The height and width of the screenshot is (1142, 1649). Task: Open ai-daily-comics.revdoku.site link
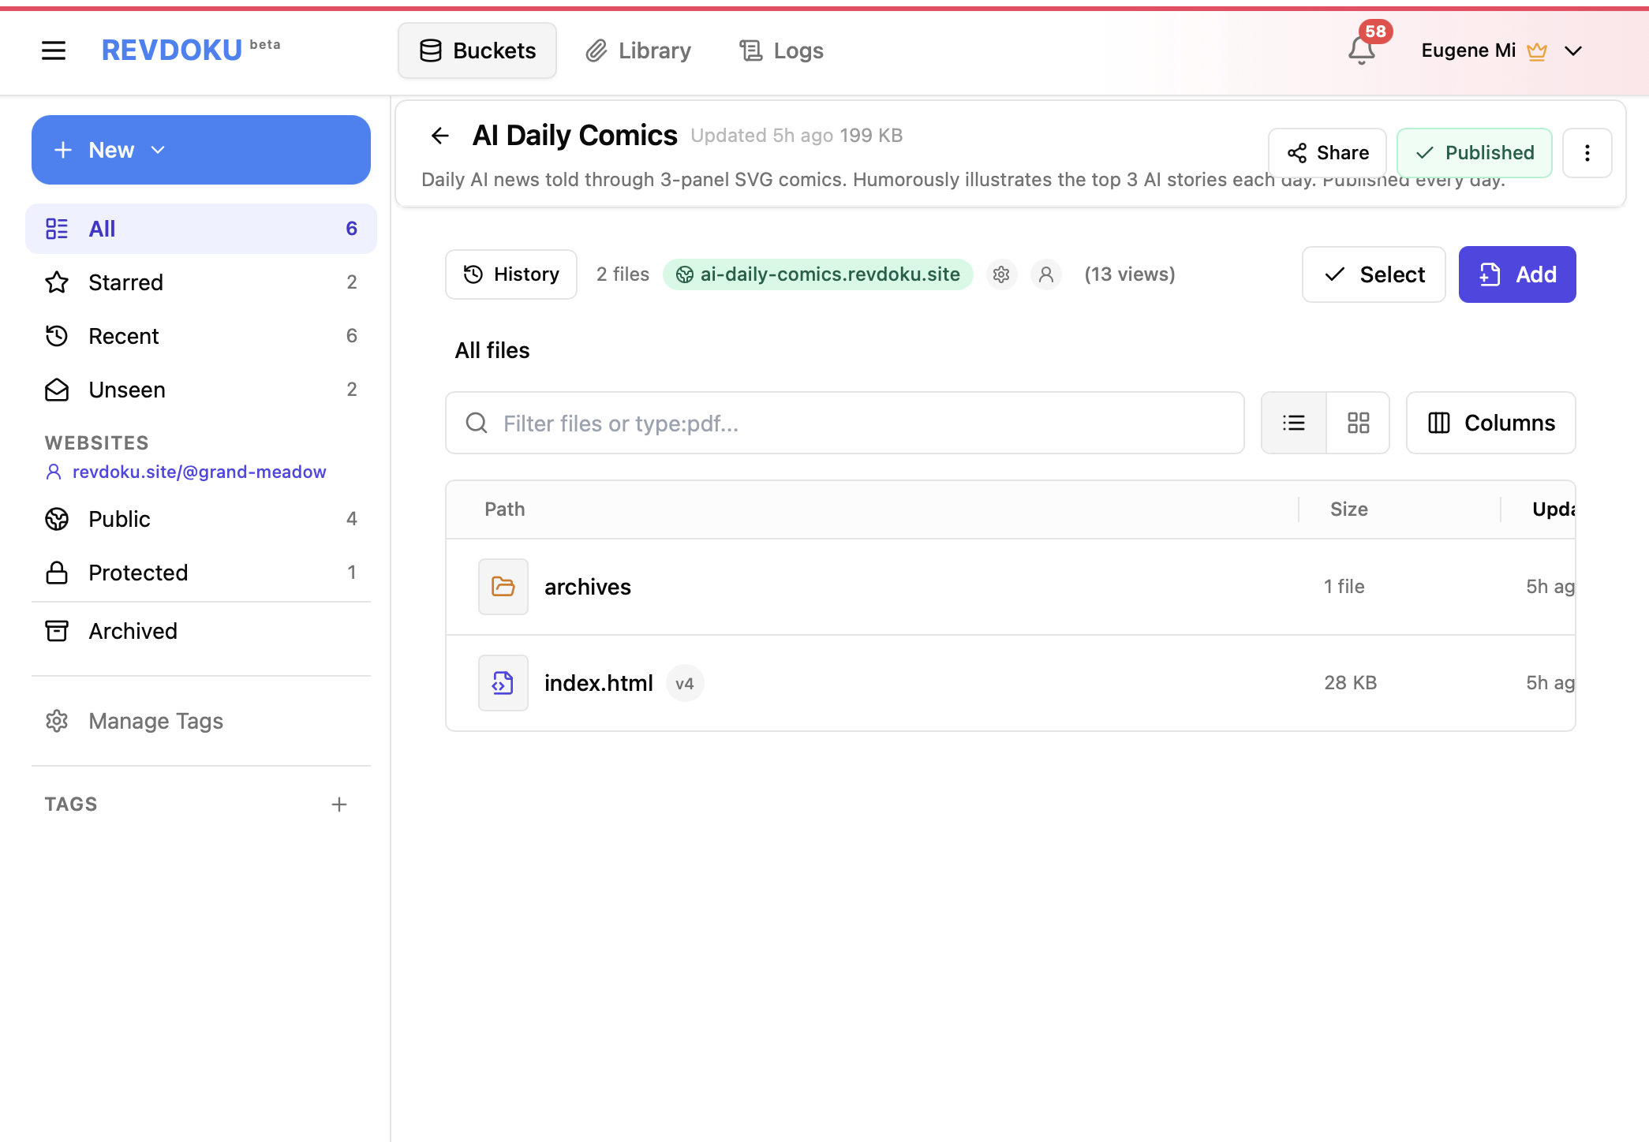(817, 274)
